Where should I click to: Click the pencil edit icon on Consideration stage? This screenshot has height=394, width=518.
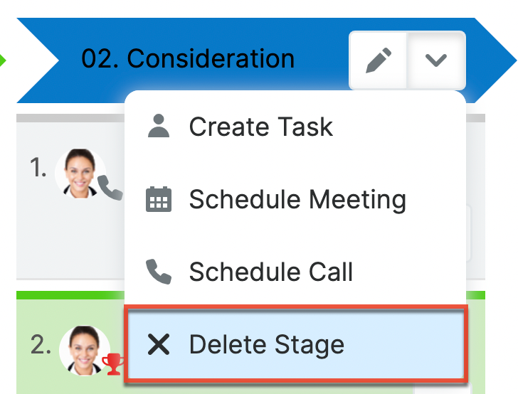click(379, 60)
